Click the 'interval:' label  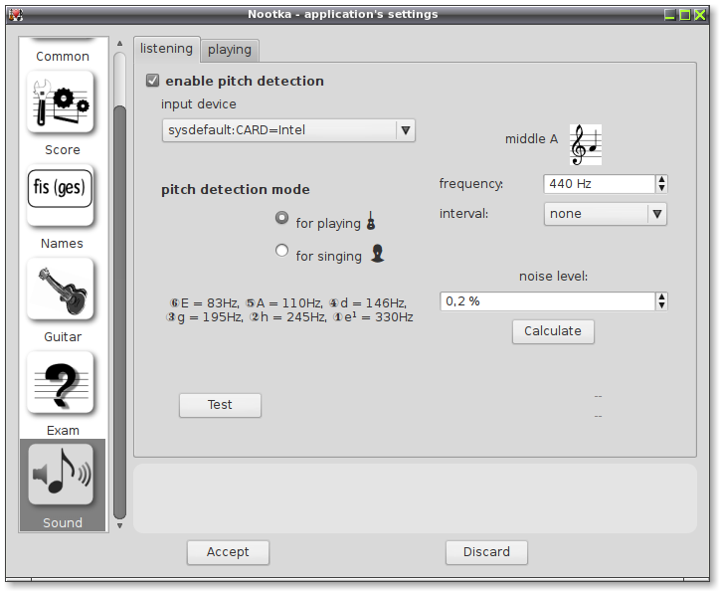(463, 214)
